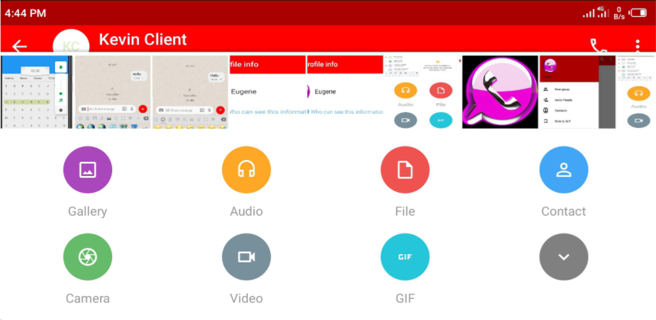Open the three-dot overflow menu

pos(637,45)
